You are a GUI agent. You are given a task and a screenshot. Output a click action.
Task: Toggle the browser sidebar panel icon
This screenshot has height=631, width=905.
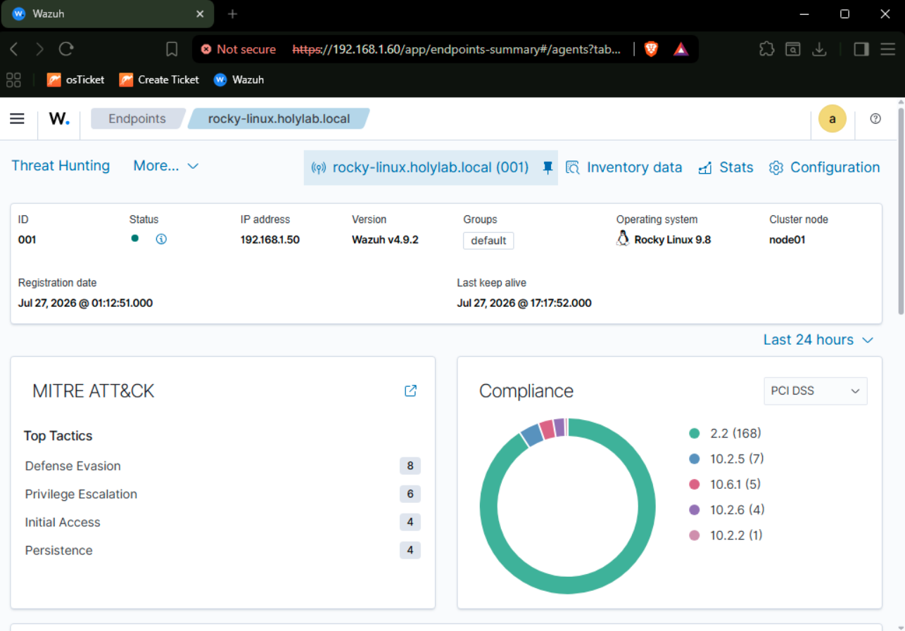pos(861,49)
